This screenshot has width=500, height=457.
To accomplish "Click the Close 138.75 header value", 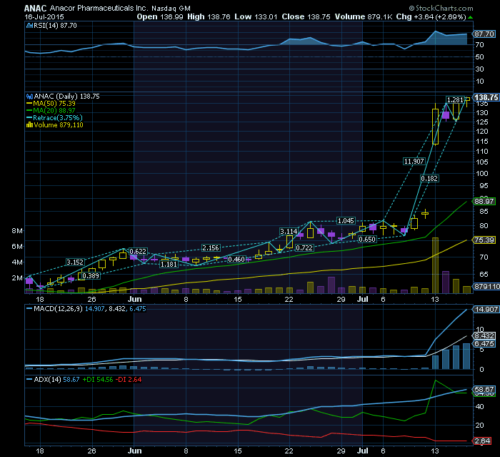I will point(306,16).
